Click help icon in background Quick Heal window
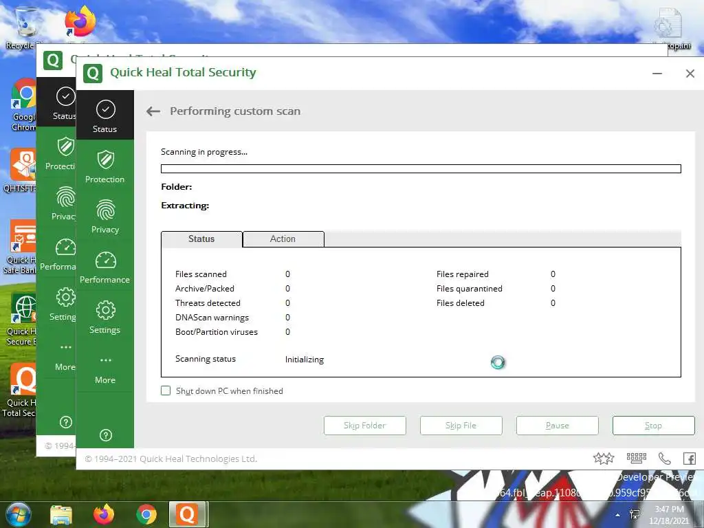 point(65,422)
